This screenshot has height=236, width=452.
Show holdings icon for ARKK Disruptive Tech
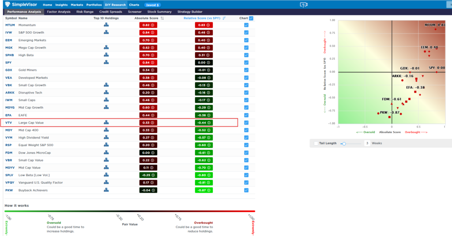(x=106, y=93)
